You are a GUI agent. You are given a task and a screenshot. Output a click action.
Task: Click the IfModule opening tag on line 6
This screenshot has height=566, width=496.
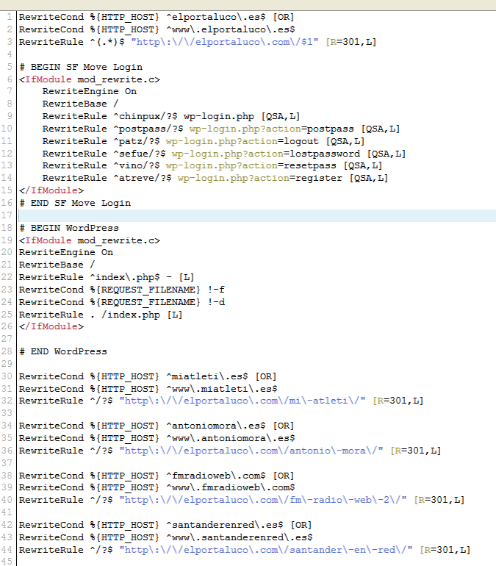[x=90, y=79]
